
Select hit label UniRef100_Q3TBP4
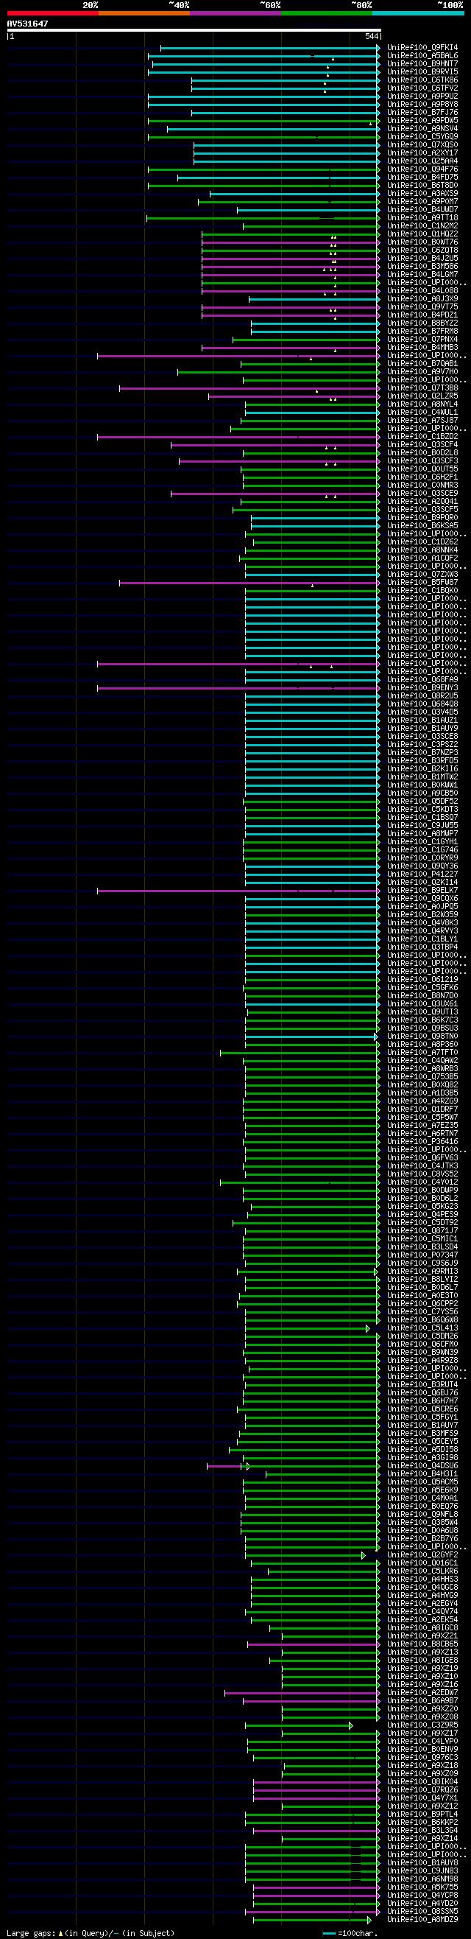(422, 947)
